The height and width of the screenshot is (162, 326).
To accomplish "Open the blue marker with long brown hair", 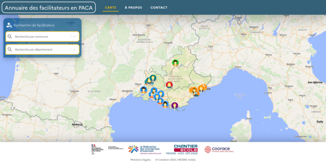I will click(x=154, y=91).
